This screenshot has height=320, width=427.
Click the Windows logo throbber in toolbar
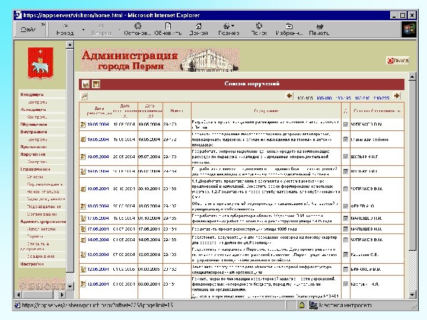tap(409, 29)
